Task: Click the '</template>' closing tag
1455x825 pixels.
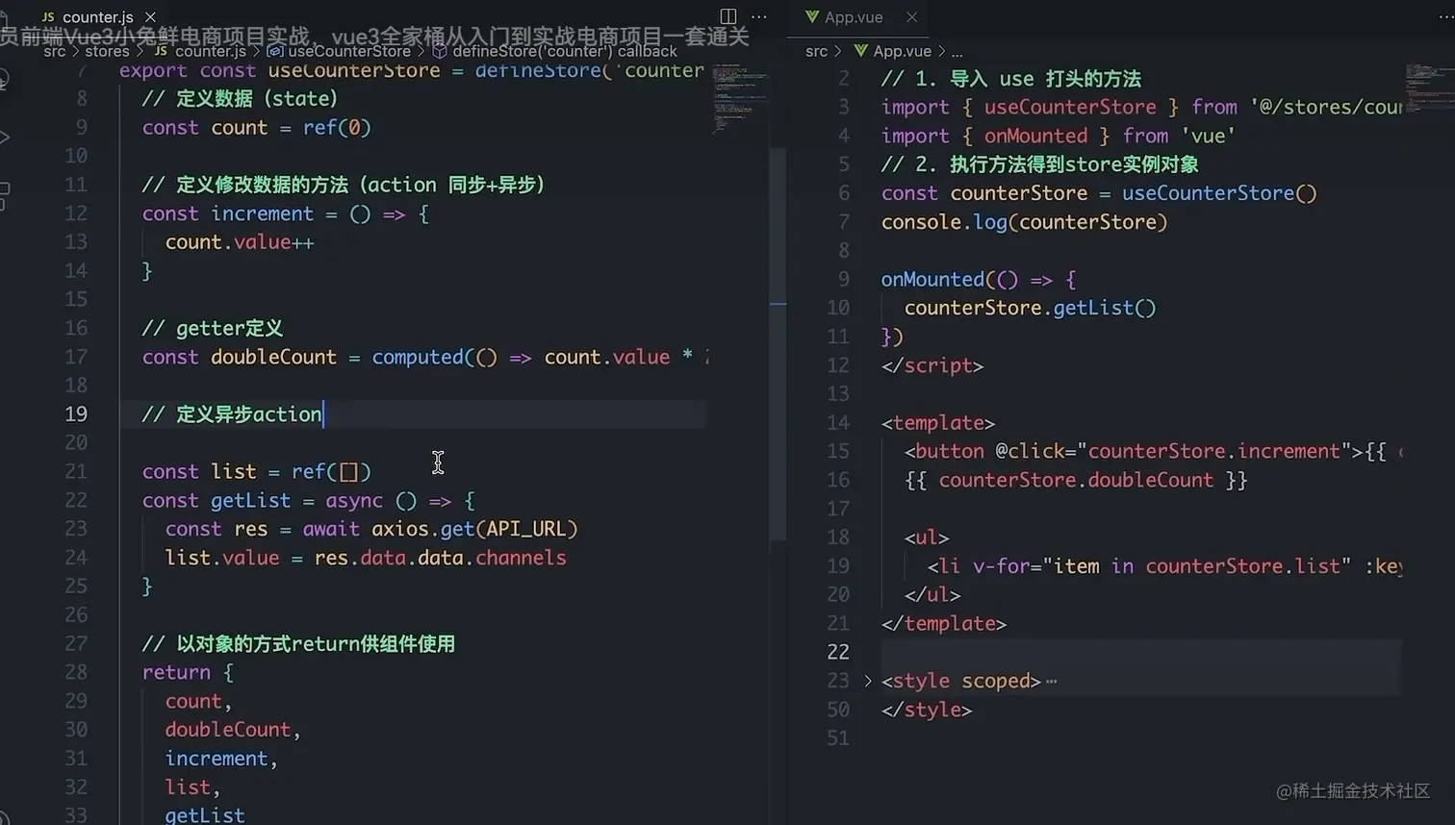Action: pos(944,623)
